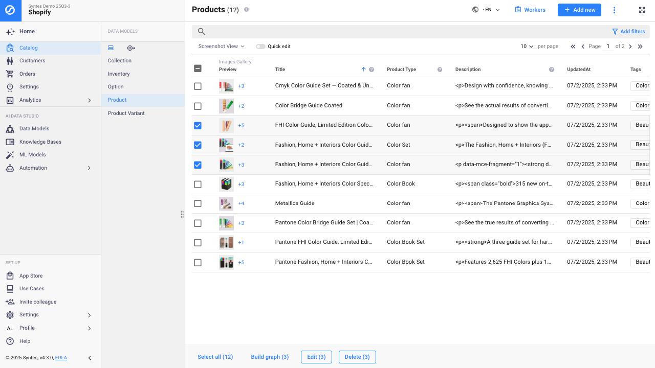Expand the Analytics submenu
The width and height of the screenshot is (655, 368).
click(x=90, y=100)
